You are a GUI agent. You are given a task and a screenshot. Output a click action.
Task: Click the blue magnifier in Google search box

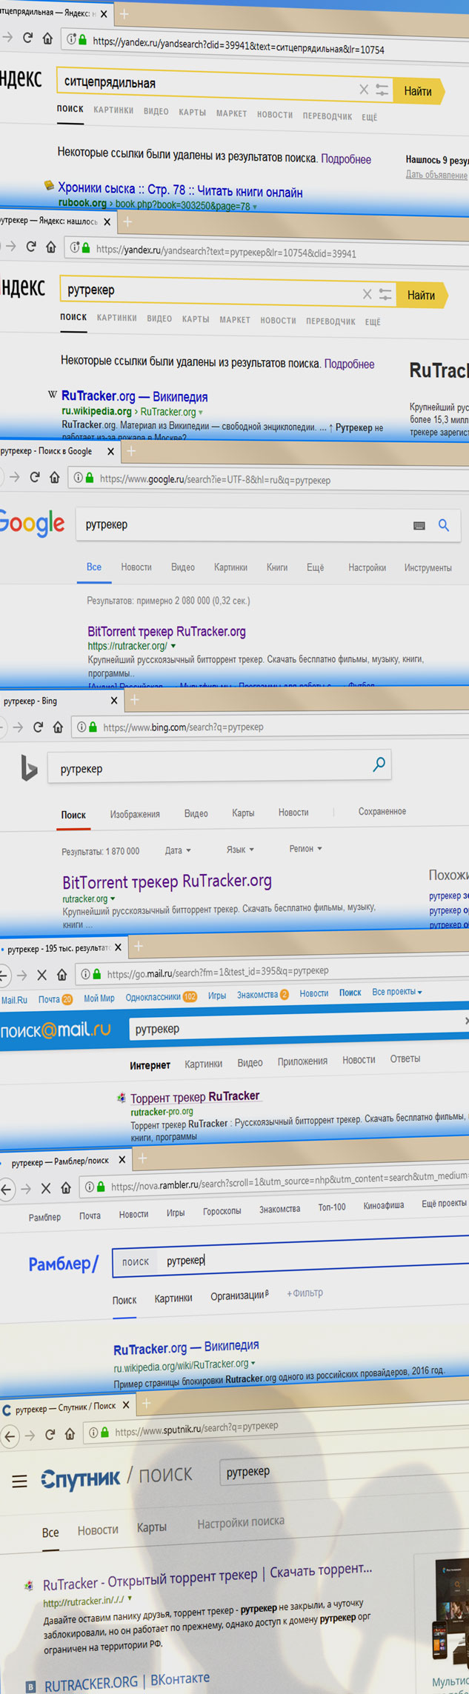pos(444,525)
